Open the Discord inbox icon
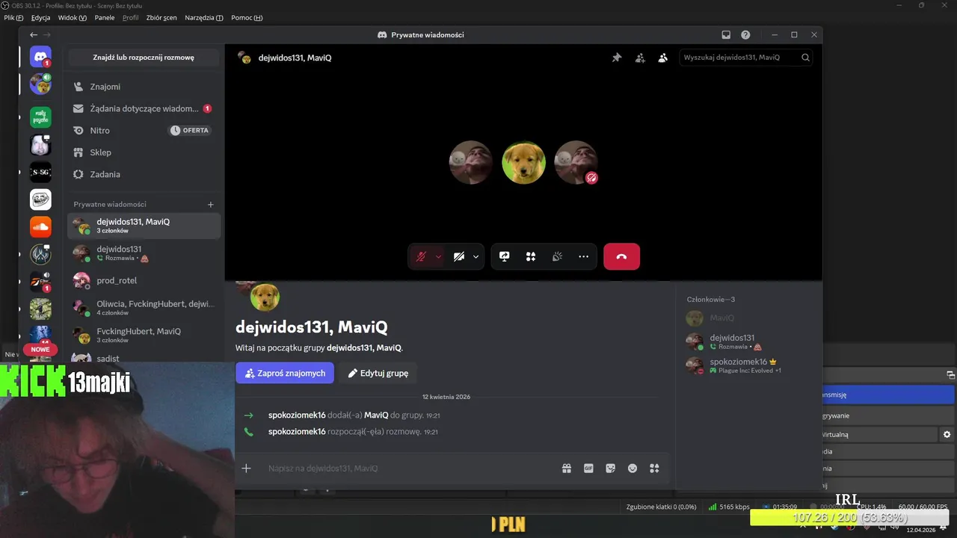957x538 pixels. [x=726, y=34]
